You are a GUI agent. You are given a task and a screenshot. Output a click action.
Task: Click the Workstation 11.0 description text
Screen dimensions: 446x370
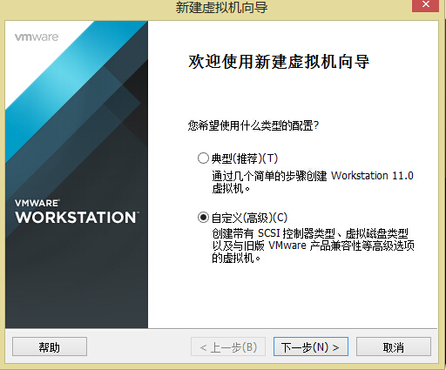click(372, 176)
